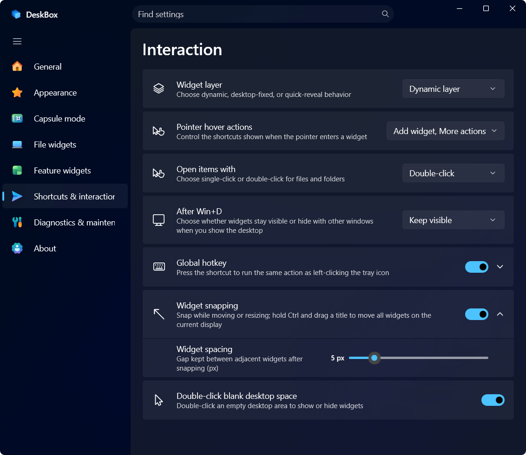
Task: Click the Feature widgets green icon
Action: (17, 170)
